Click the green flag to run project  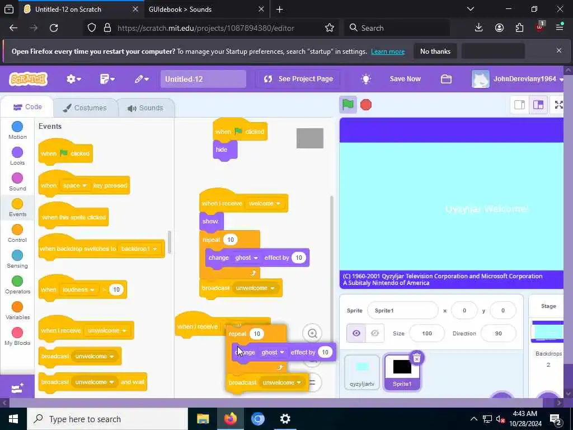pyautogui.click(x=347, y=105)
